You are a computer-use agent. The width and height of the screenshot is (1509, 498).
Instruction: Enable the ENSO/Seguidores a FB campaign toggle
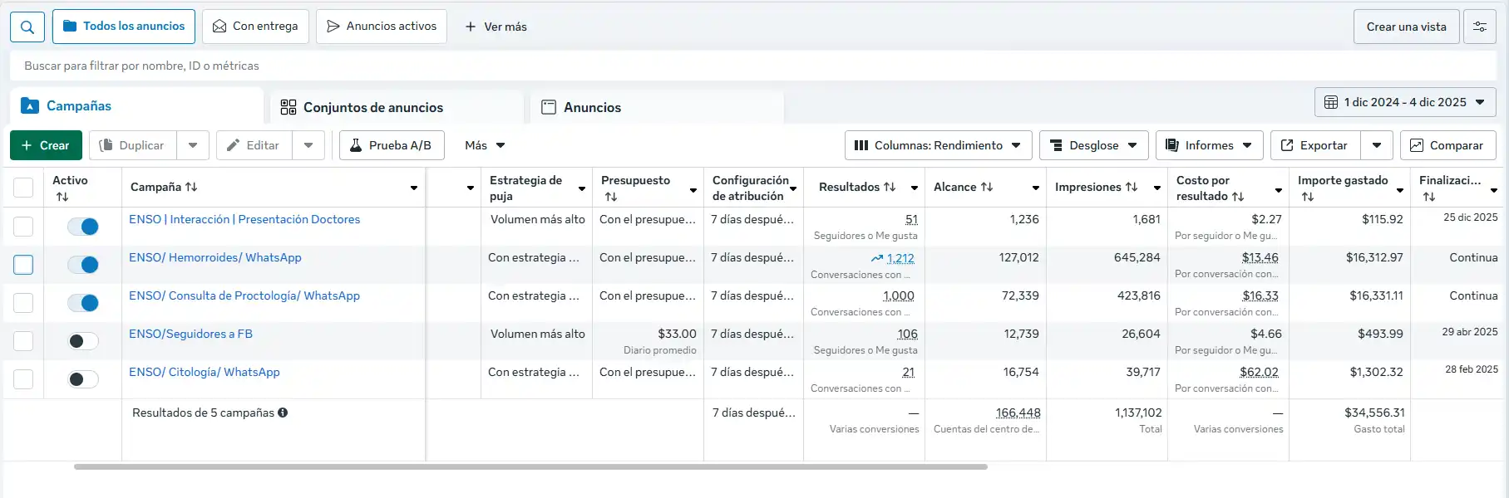pyautogui.click(x=83, y=341)
